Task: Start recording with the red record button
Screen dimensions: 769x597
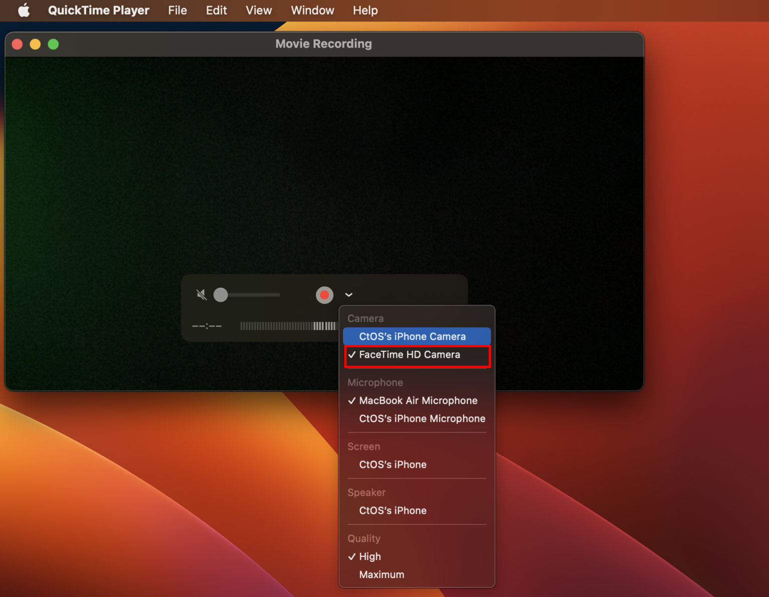Action: coord(324,295)
